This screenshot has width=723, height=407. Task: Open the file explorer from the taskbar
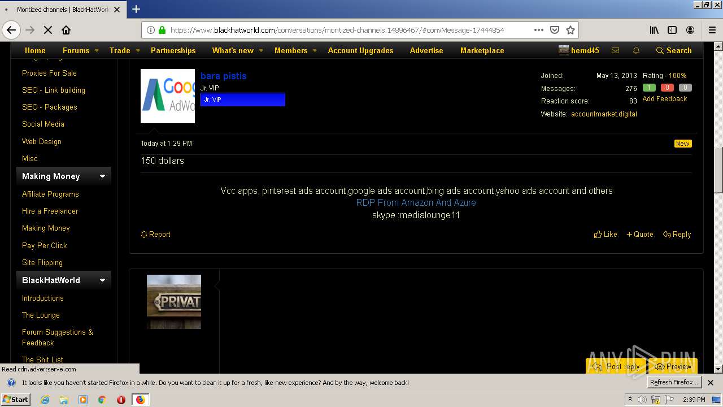point(64,400)
